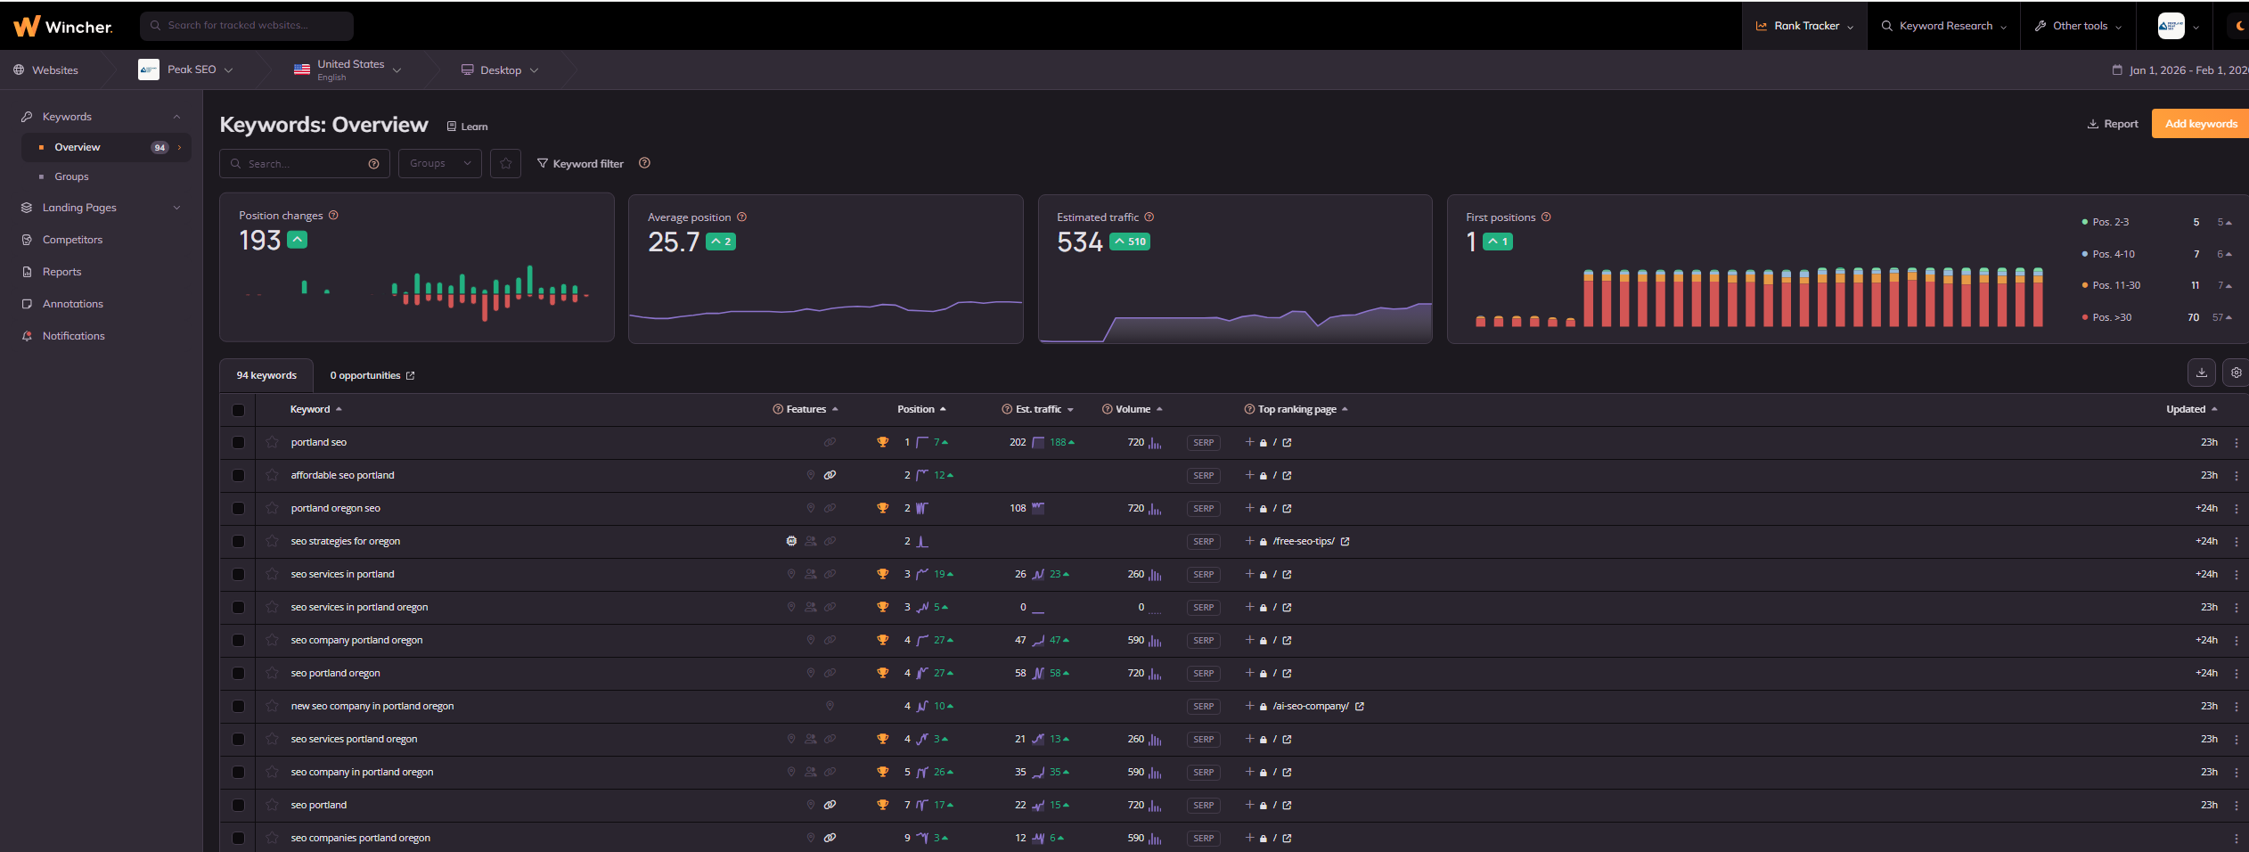2249x852 pixels.
Task: Select all keywords using the header checkbox
Action: coord(238,410)
